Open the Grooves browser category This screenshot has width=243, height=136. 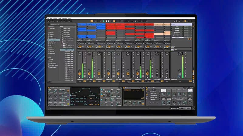tap(51, 52)
